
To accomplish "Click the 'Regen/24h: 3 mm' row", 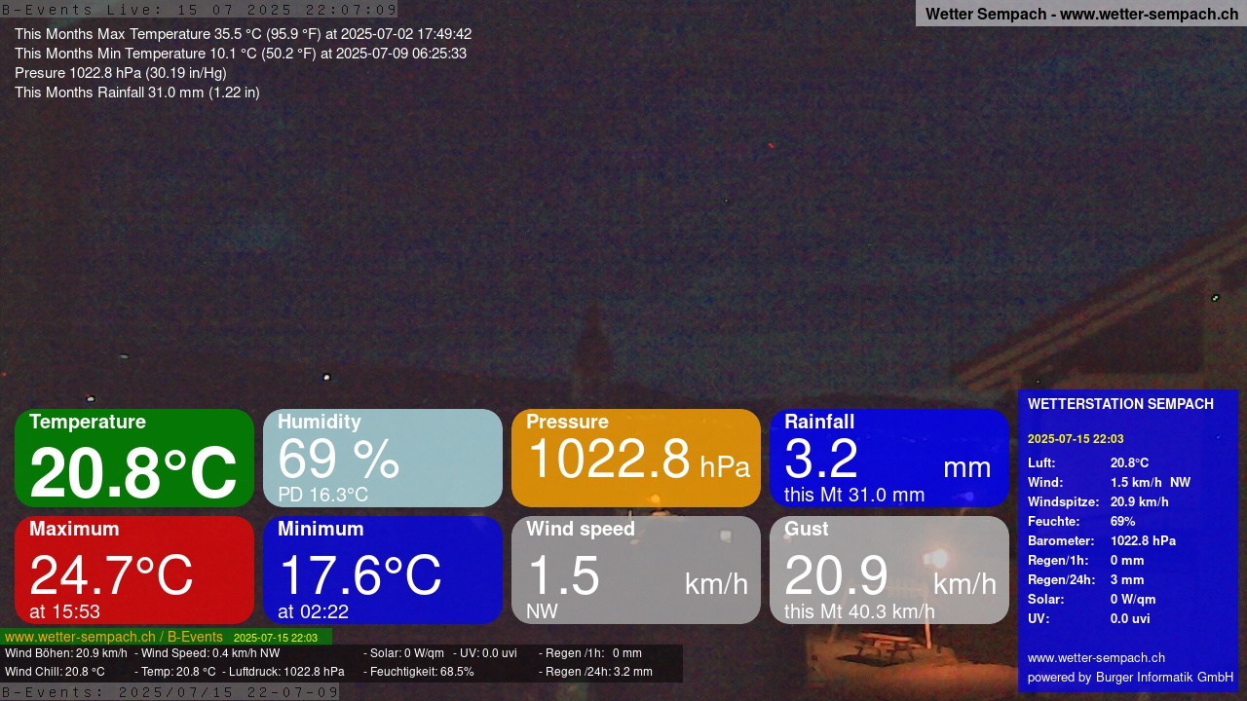I will coord(1086,580).
